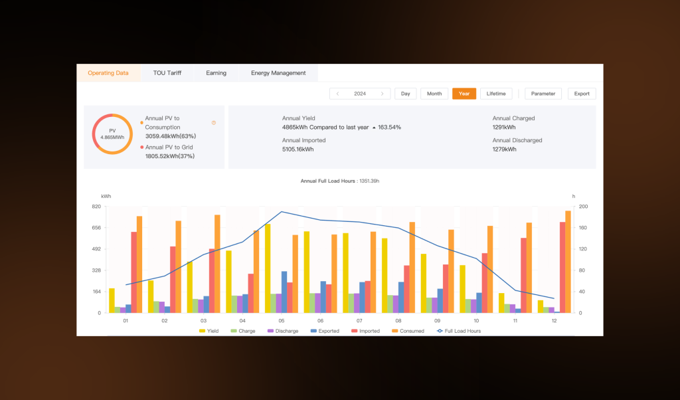
Task: Open the 2024 year selector
Action: pos(360,93)
